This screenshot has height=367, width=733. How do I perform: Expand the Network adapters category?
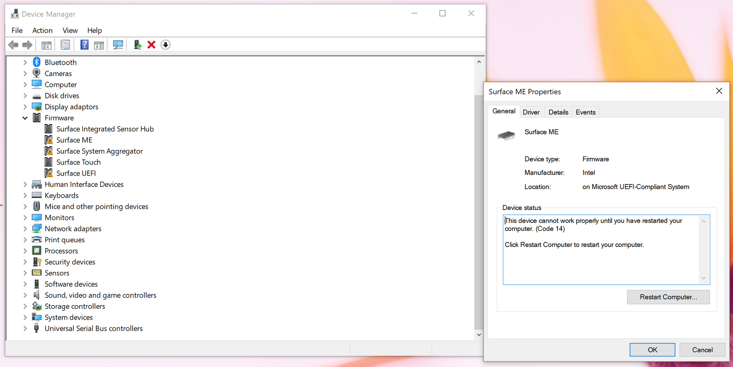tap(25, 228)
